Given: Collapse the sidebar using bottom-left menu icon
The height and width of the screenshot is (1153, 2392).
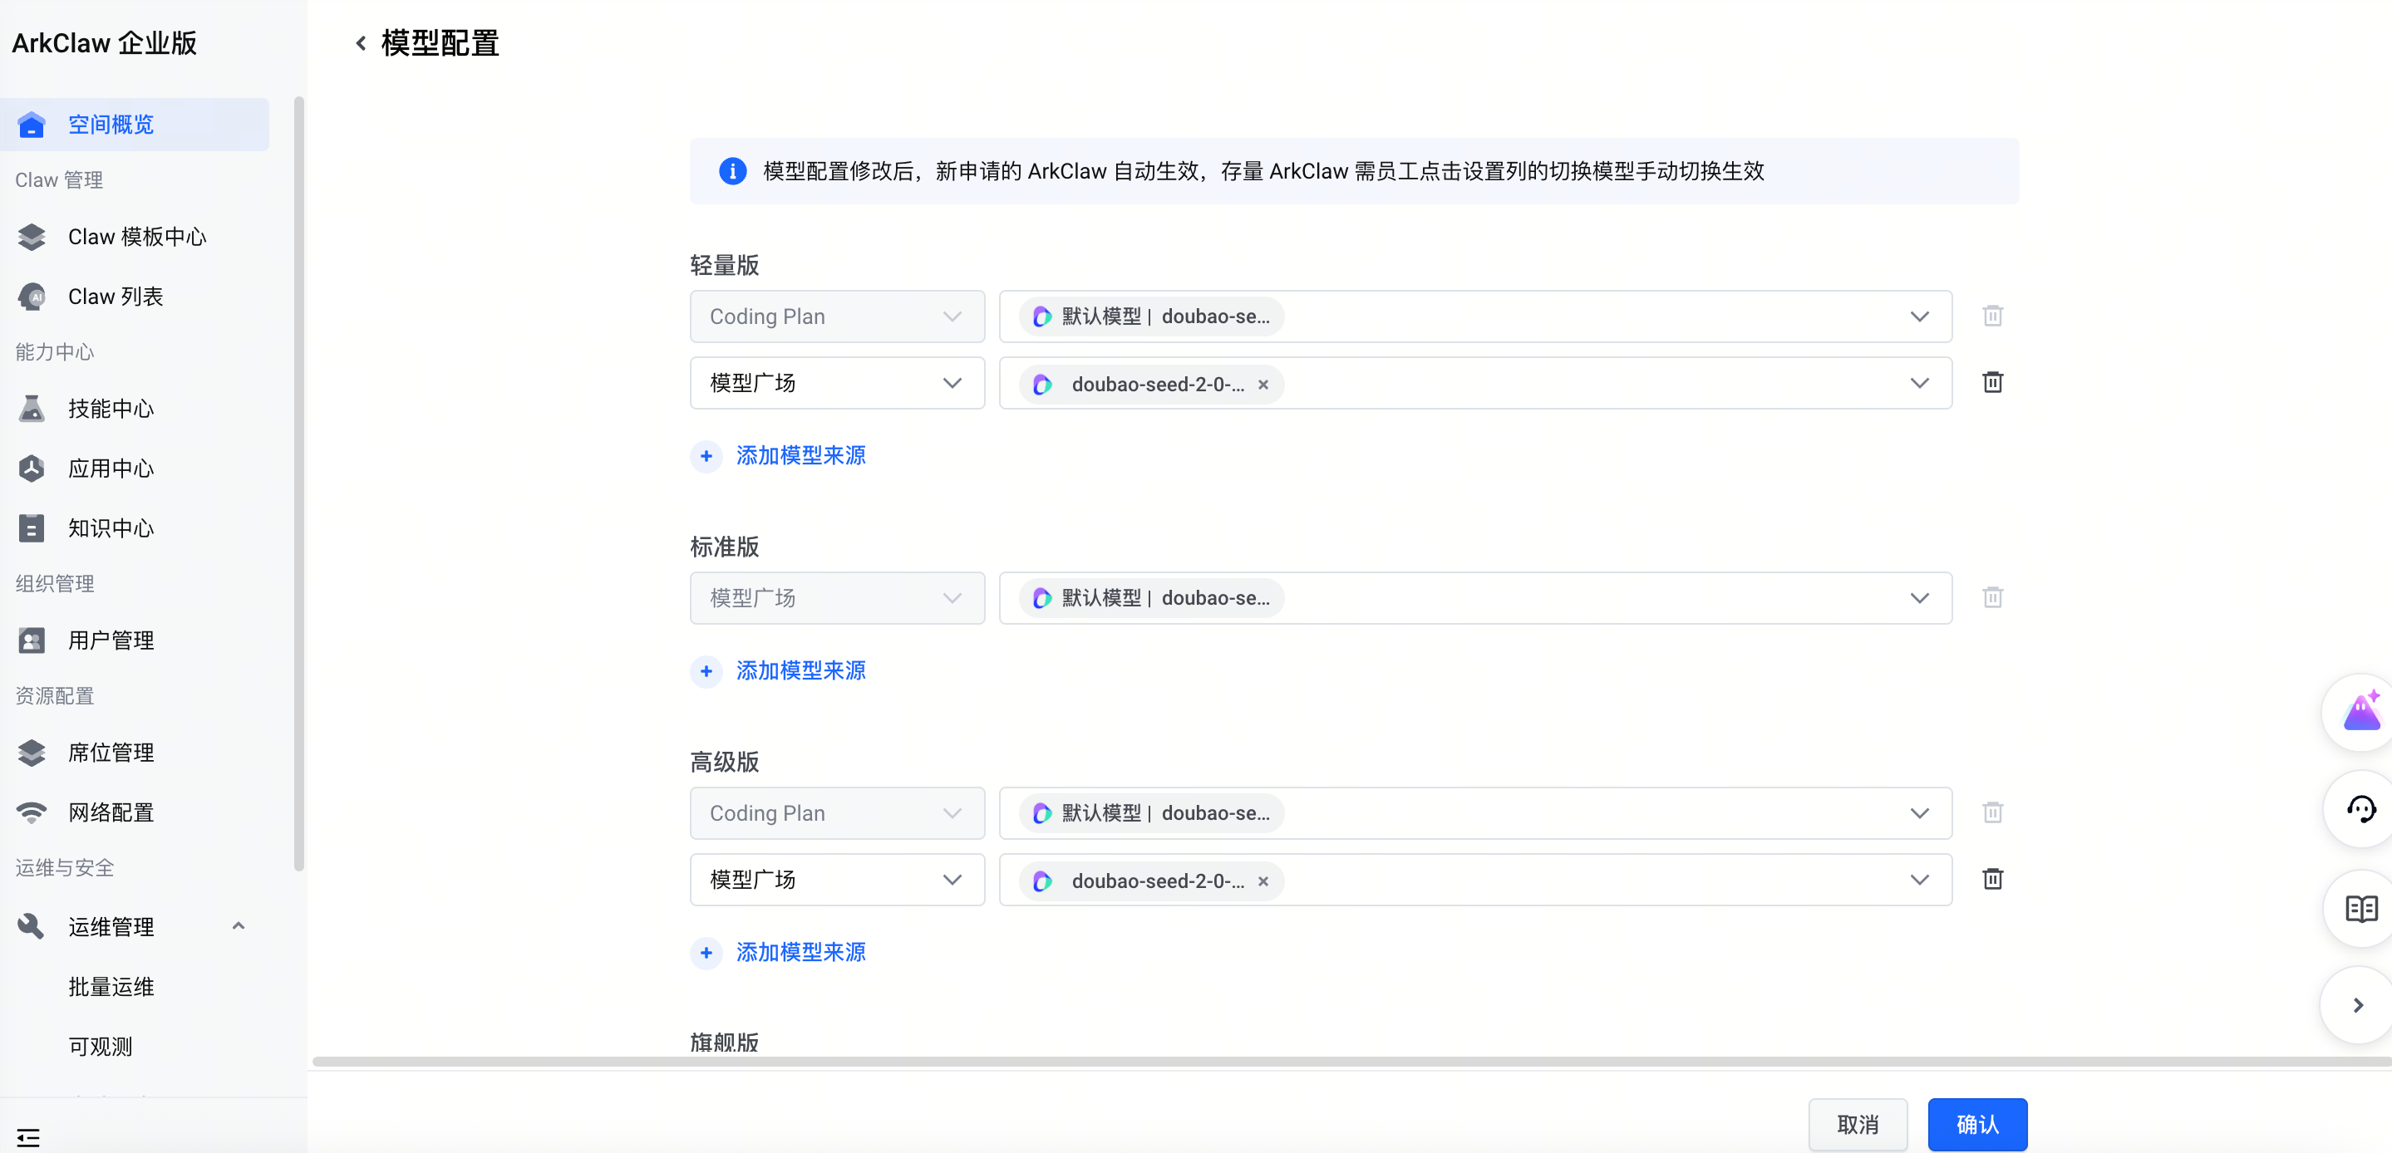Looking at the screenshot, I should 28,1136.
